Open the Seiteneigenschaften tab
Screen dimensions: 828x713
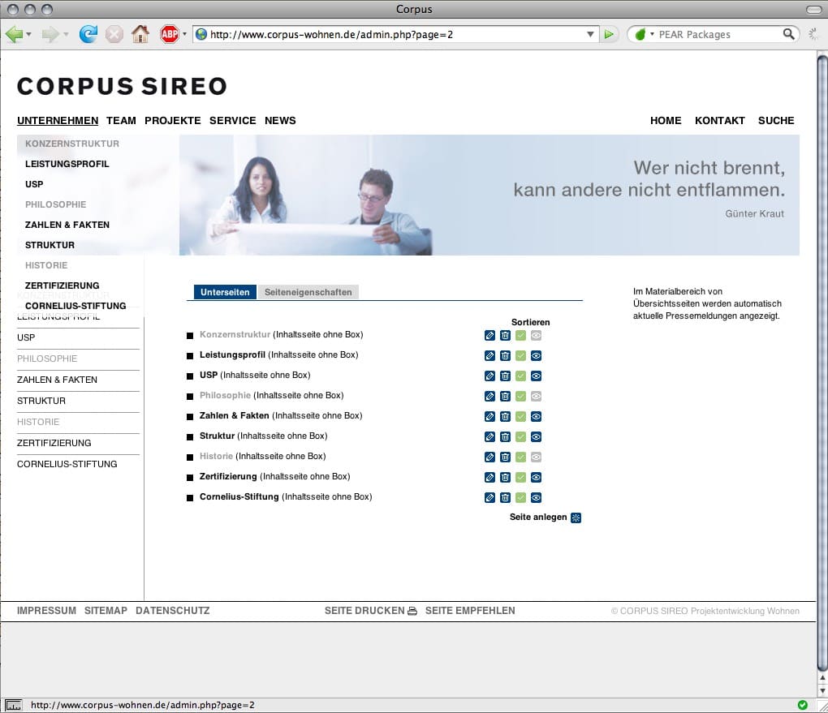click(x=308, y=292)
